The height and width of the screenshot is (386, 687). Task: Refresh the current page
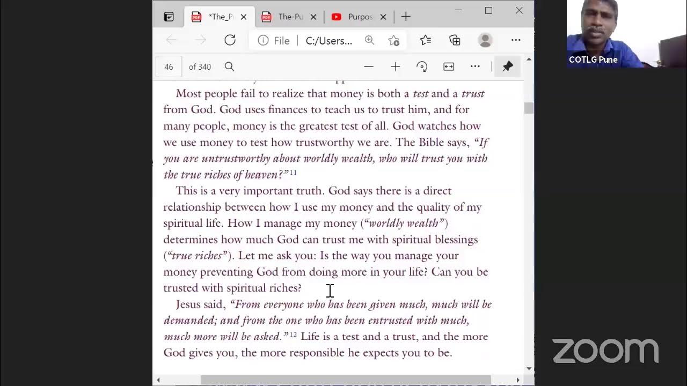(x=230, y=40)
